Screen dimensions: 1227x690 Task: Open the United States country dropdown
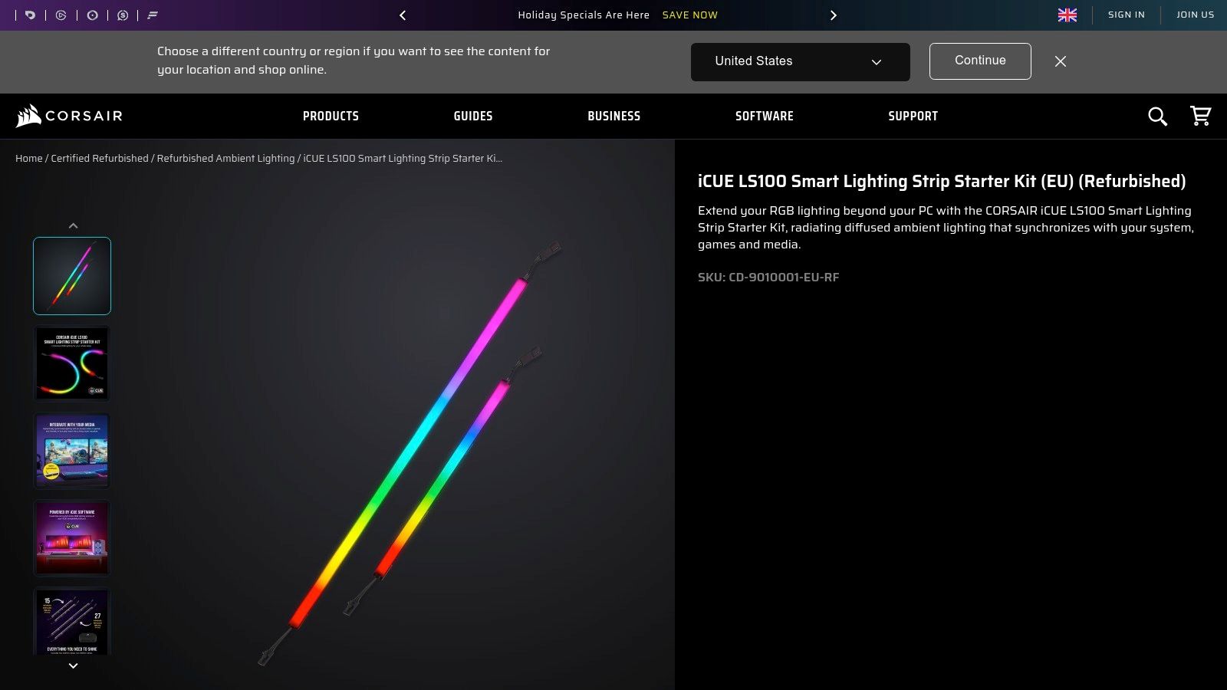coord(800,61)
